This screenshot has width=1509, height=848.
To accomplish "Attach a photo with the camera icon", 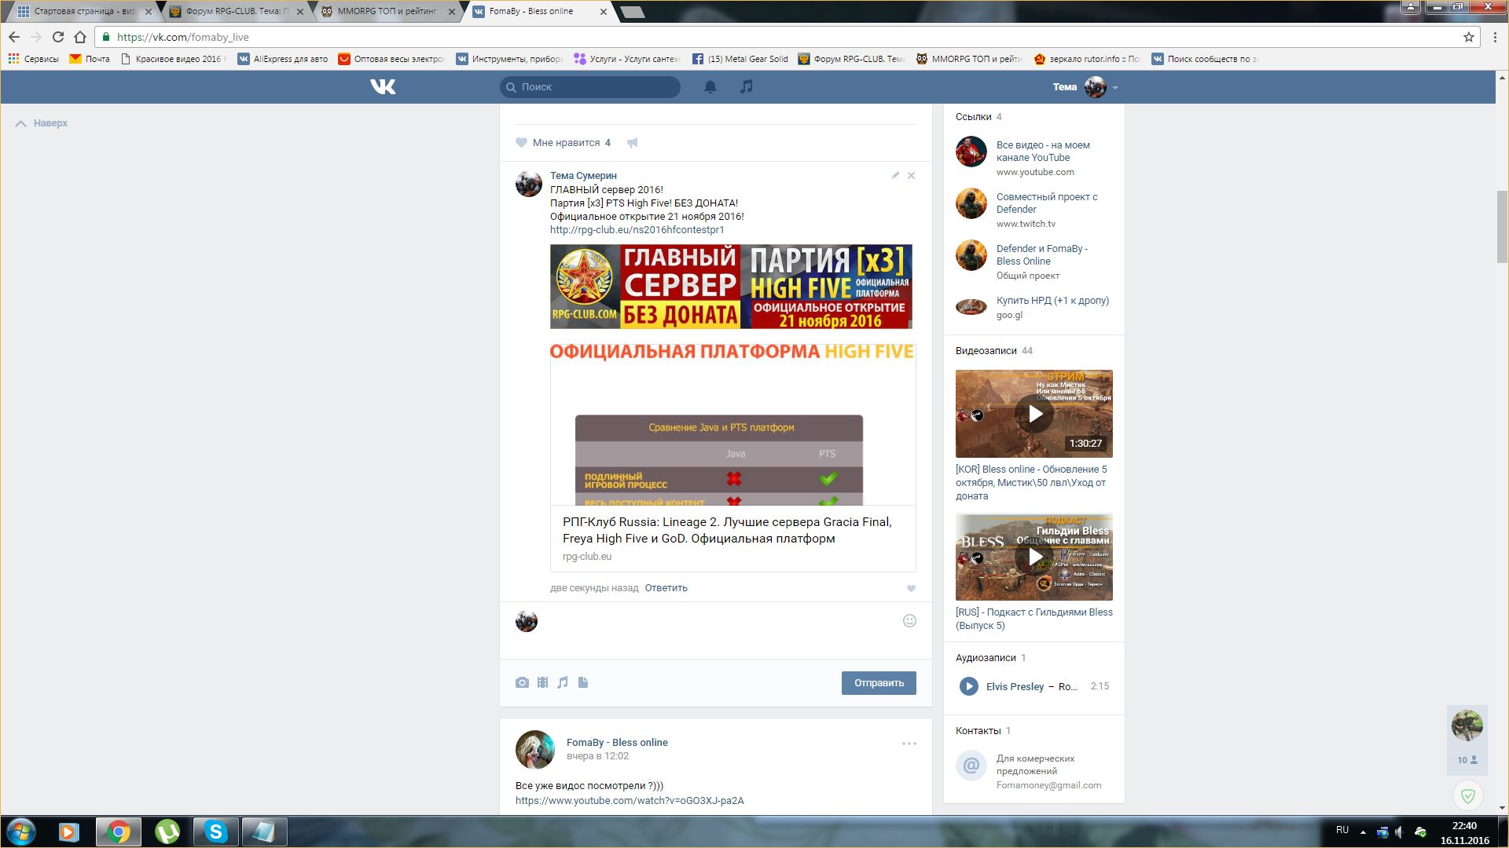I will click(522, 682).
